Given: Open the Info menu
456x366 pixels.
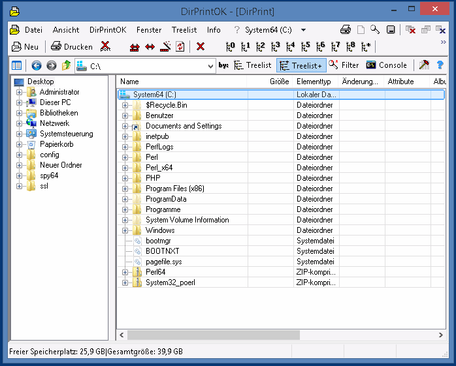Looking at the screenshot, I should 214,30.
